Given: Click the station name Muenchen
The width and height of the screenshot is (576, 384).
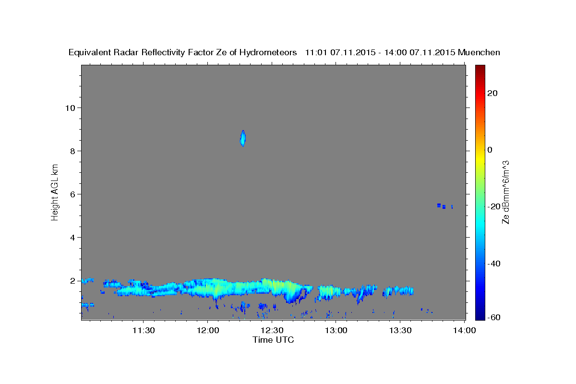Looking at the screenshot, I should click(x=479, y=52).
